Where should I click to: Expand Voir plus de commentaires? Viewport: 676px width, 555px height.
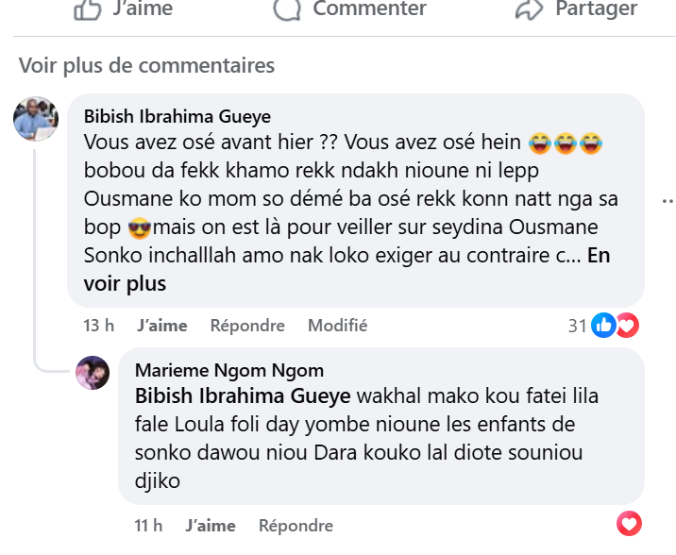pos(146,65)
